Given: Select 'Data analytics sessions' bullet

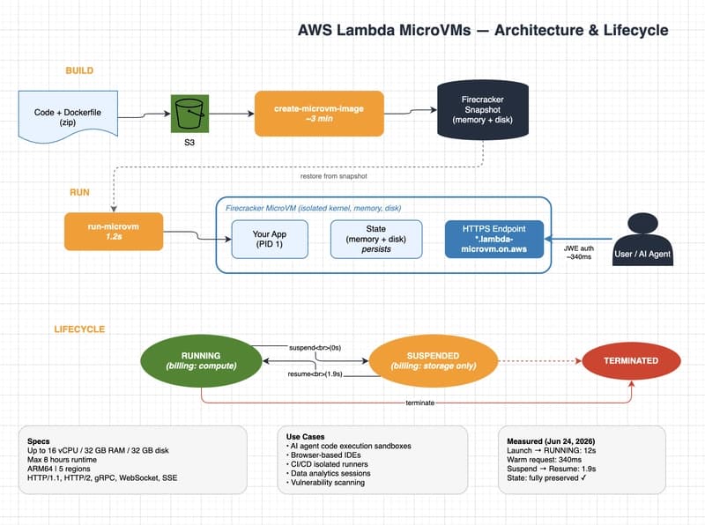Looking at the screenshot, I should coord(328,473).
